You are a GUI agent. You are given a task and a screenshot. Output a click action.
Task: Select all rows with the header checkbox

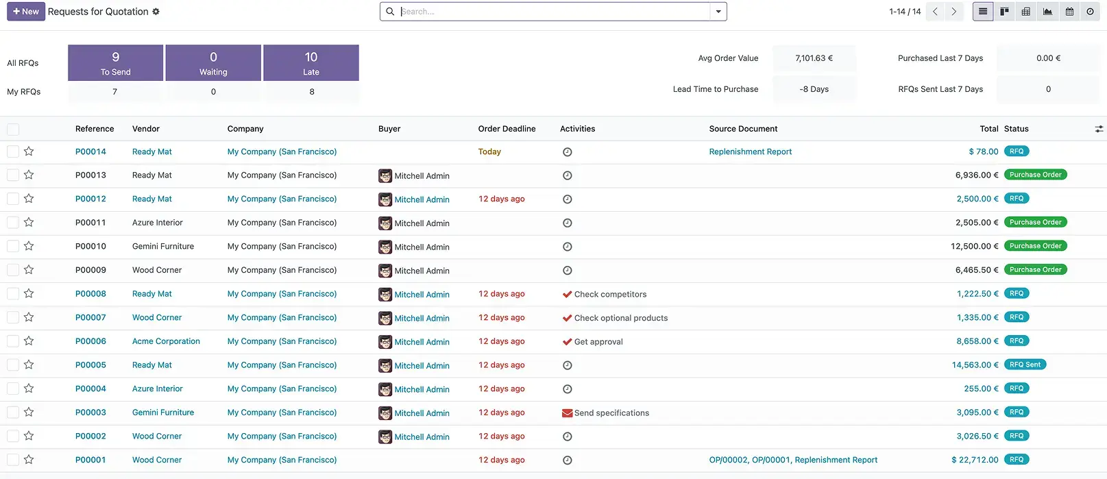13,129
